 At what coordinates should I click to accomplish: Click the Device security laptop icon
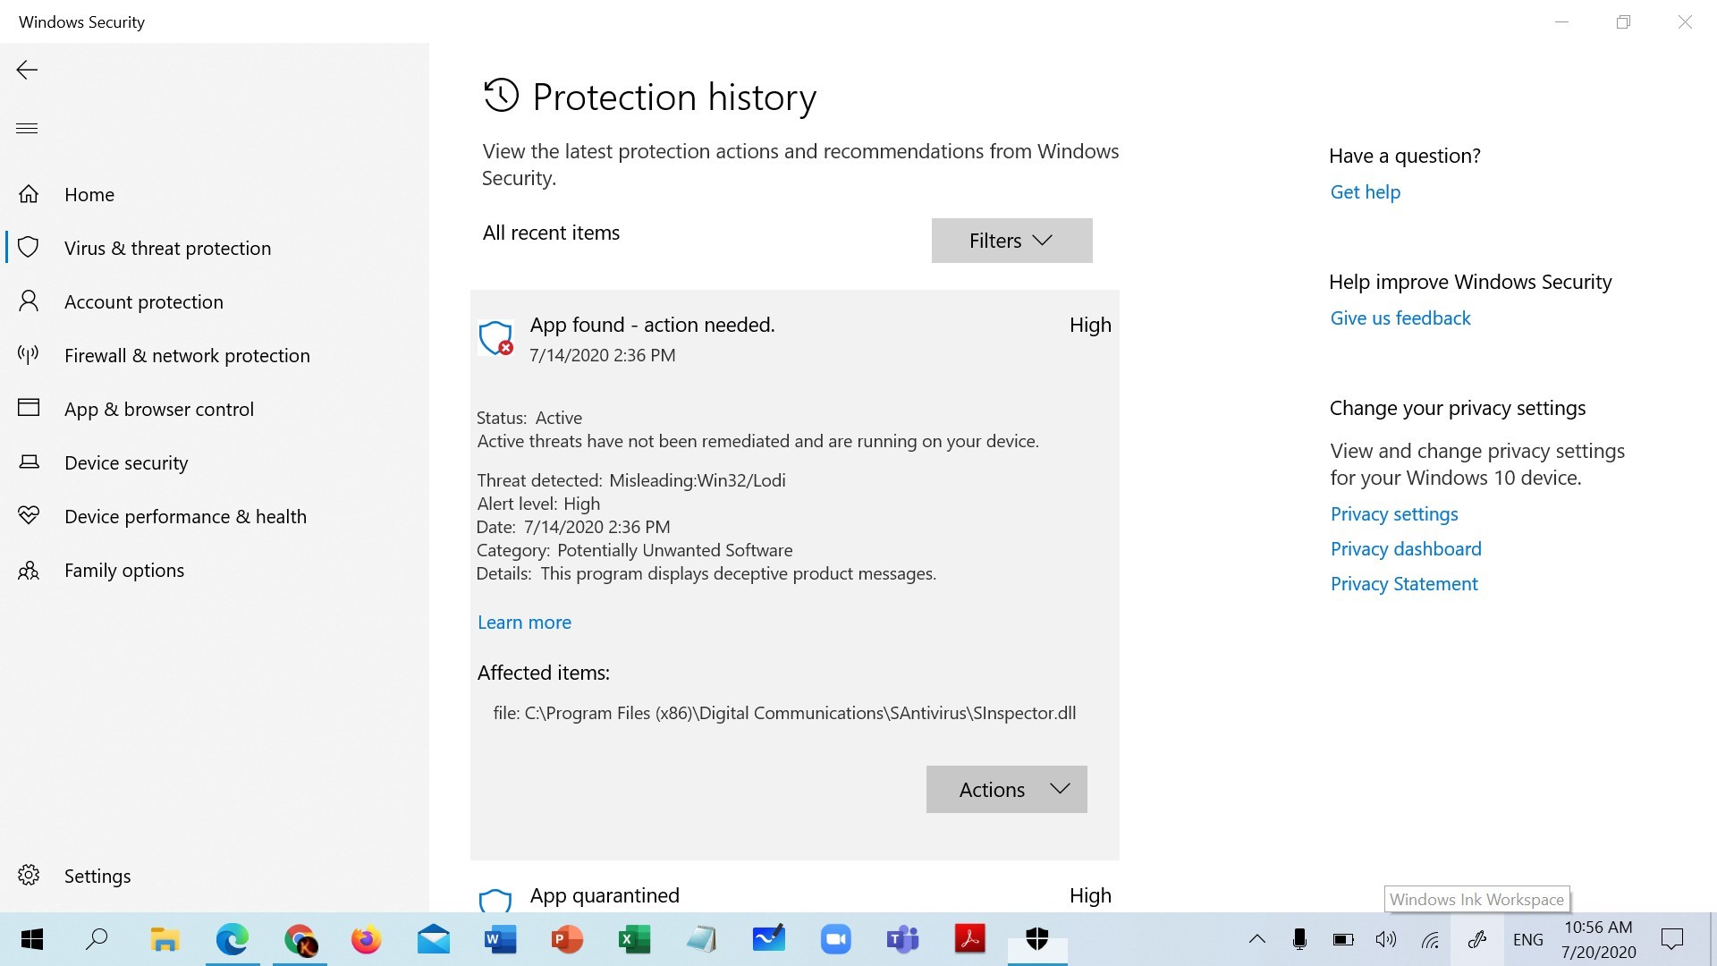29,462
